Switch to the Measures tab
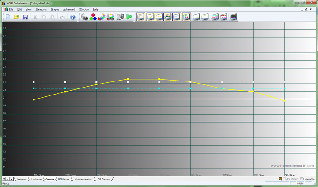 coord(22,179)
